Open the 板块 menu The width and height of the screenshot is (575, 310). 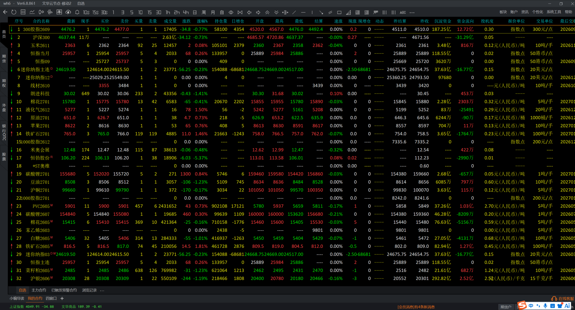[x=503, y=12]
